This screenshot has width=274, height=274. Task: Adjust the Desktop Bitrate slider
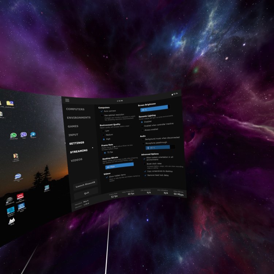[119, 165]
